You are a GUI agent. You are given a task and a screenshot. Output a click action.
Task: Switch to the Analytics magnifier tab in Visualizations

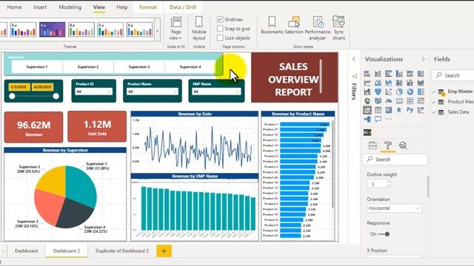pos(403,146)
